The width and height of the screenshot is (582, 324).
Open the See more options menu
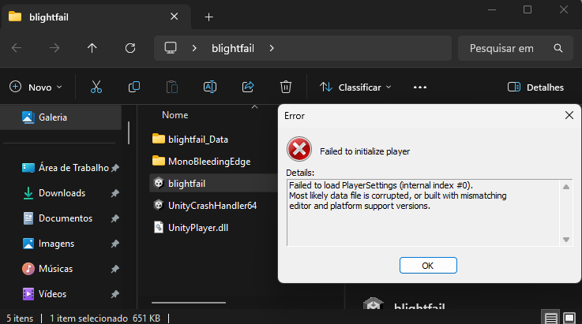[420, 87]
